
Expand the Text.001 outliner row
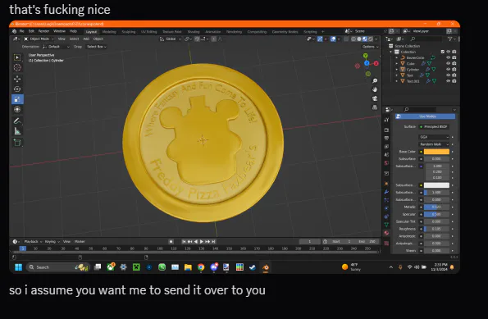(396, 81)
